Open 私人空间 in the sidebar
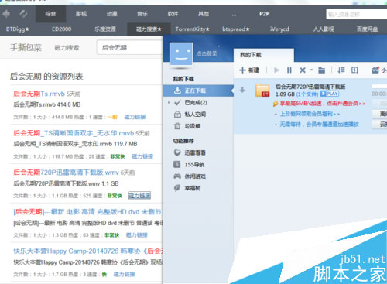Viewport: 387px width, 284px height. (195, 115)
